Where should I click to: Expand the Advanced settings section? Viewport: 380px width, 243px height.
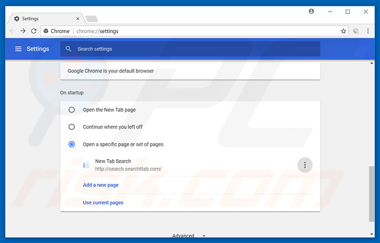tap(189, 235)
